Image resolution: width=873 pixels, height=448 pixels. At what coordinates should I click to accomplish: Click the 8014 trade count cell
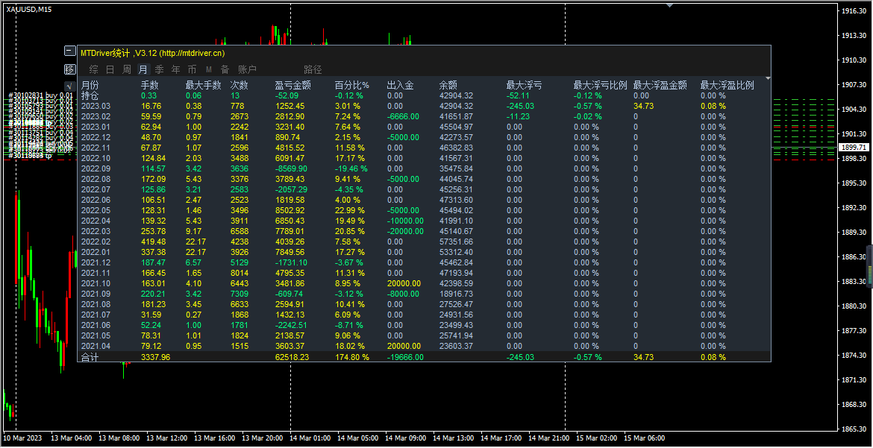pos(240,274)
